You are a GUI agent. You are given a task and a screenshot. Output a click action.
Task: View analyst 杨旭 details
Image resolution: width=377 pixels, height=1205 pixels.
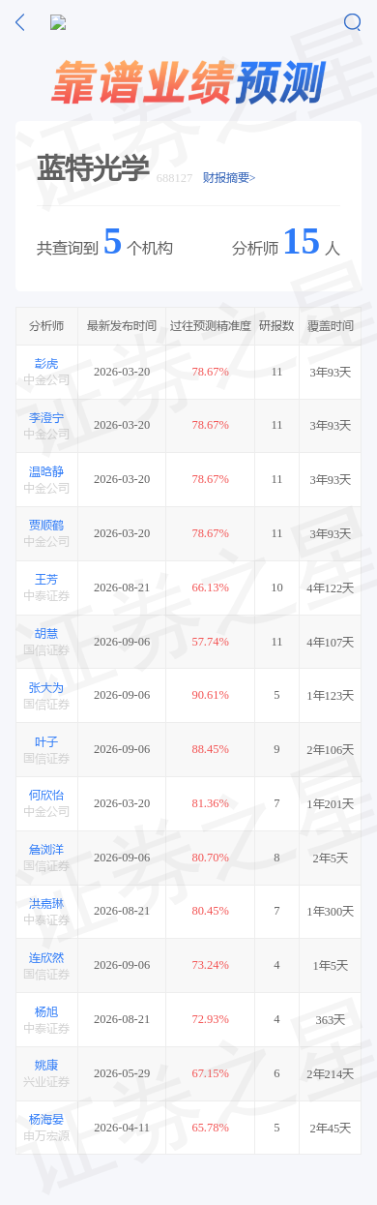[x=46, y=1012]
